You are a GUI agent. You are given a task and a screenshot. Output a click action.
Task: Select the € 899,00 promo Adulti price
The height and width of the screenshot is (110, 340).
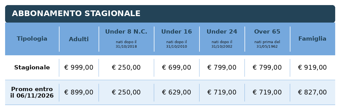click(79, 93)
